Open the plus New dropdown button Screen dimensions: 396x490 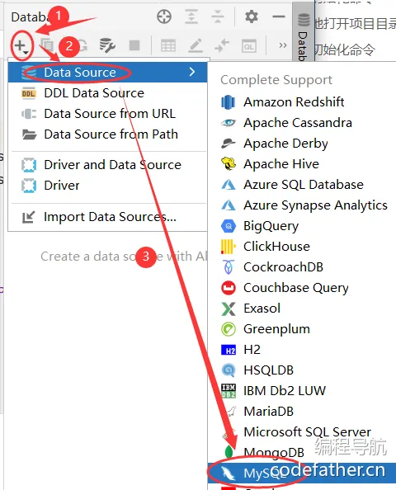(x=21, y=46)
